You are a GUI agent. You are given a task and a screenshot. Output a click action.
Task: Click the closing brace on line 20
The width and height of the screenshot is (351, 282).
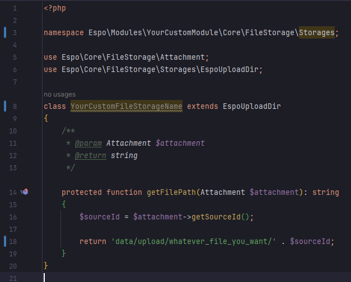[x=46, y=266]
